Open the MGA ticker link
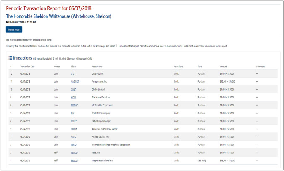This screenshot has width=284, height=171. pyautogui.click(x=74, y=161)
